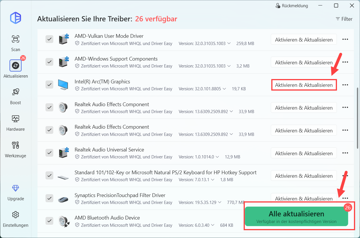
Task: Open more options for Synaptics Touchpad driver
Action: [345, 198]
